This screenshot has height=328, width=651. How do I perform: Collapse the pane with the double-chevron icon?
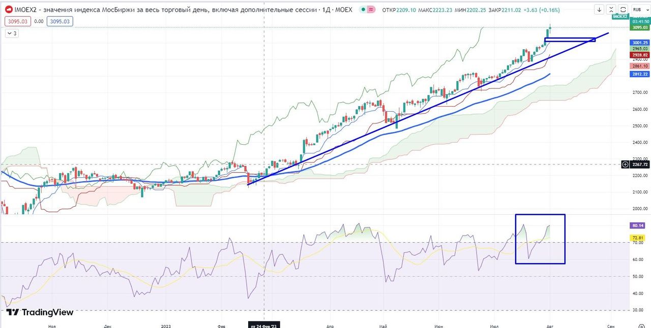coord(612,10)
